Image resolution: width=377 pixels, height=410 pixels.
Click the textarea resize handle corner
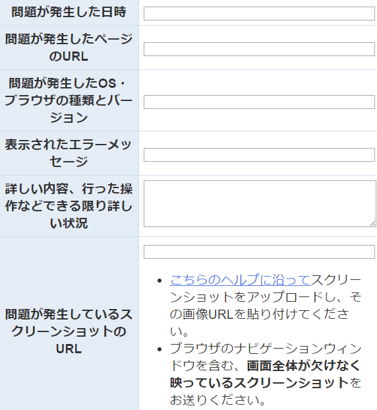pos(373,224)
